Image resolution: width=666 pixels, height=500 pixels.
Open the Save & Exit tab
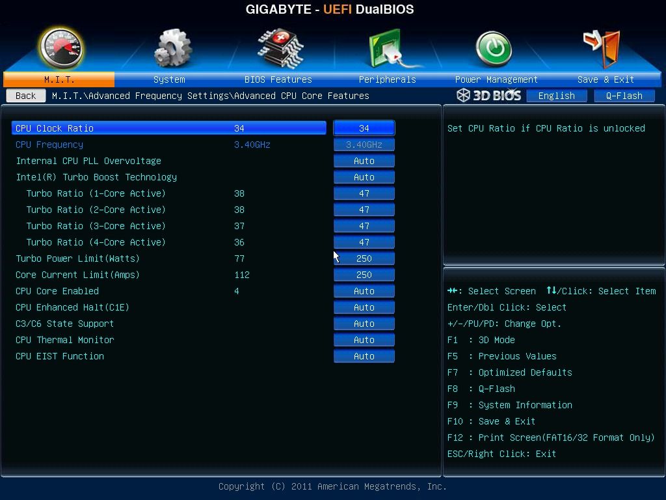tap(606, 79)
